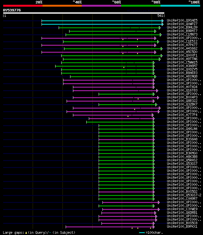
Task: Select the UniRef100_A3A8M7 label
Action: (x=182, y=66)
